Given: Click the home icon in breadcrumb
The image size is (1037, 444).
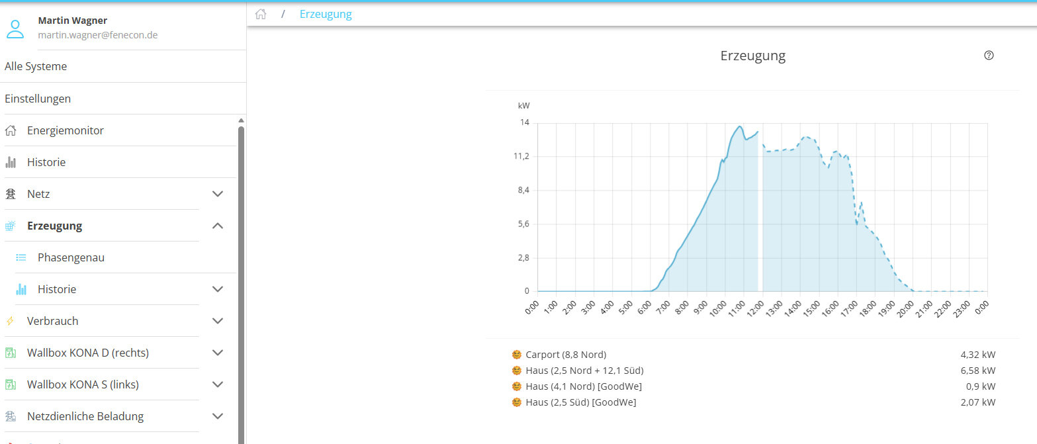Looking at the screenshot, I should pos(261,14).
